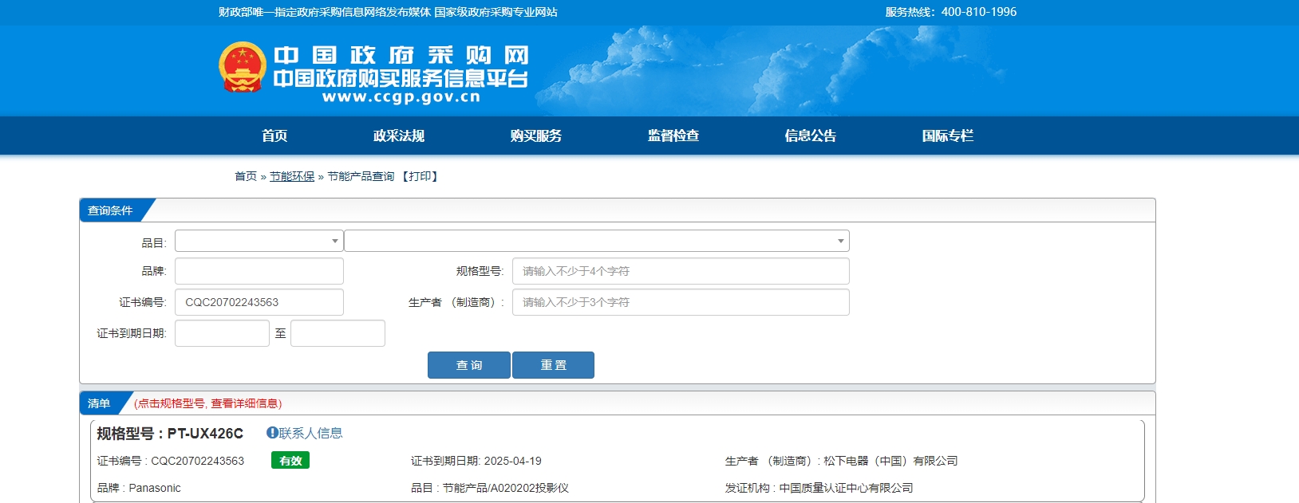
Task: Open 联系人信息 contact info link
Action: [x=310, y=433]
